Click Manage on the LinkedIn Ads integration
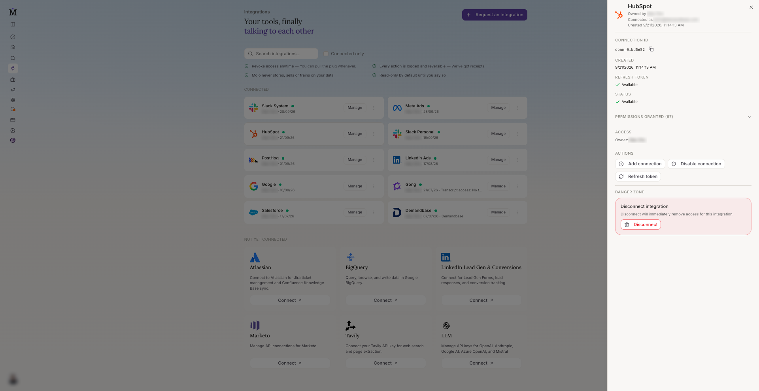The image size is (759, 391). coord(498,160)
